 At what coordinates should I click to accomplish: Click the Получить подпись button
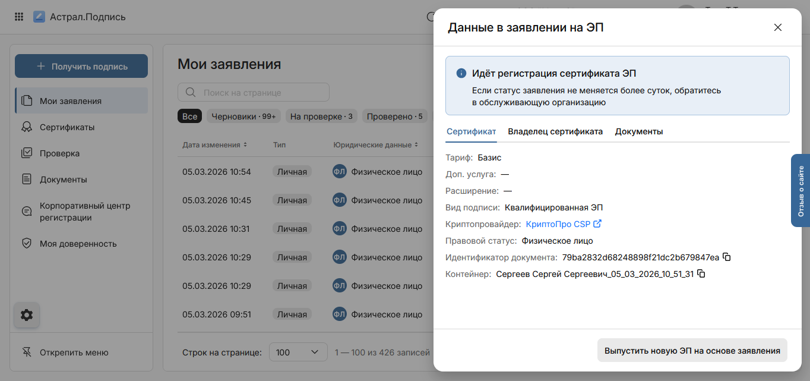tap(81, 67)
